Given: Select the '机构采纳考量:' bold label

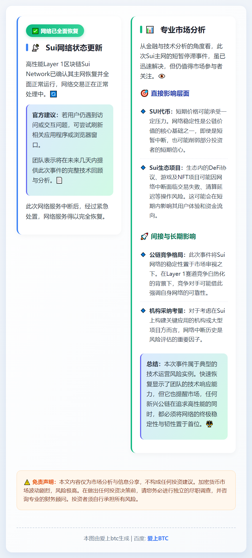Looking at the screenshot, I should pos(168,311).
